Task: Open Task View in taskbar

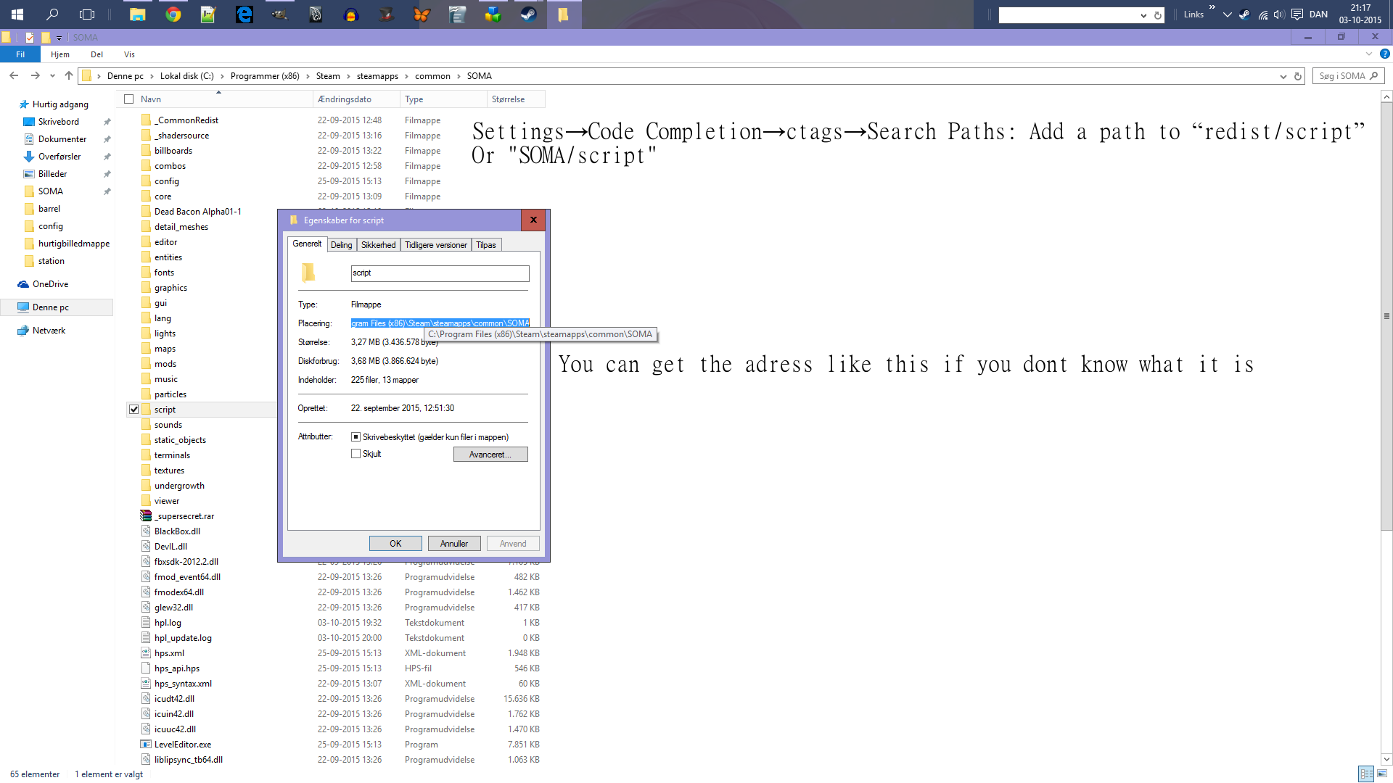Action: pos(87,14)
